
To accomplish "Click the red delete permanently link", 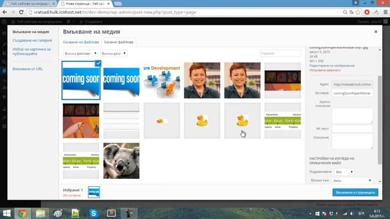I will 325,71.
